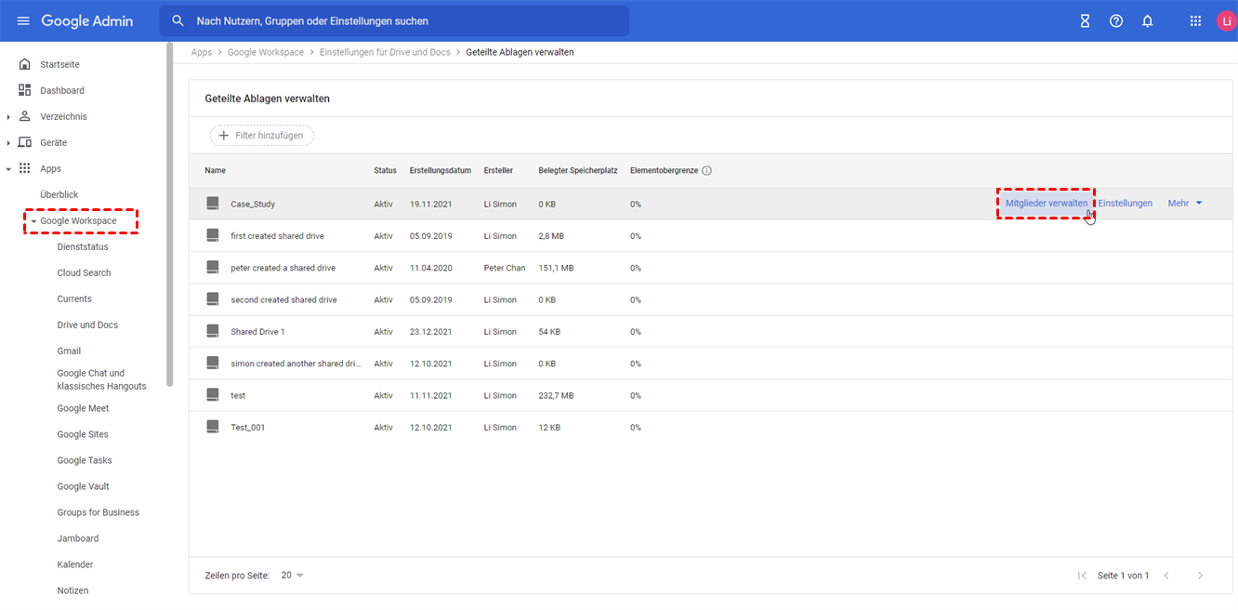Open the notifications bell

point(1148,21)
